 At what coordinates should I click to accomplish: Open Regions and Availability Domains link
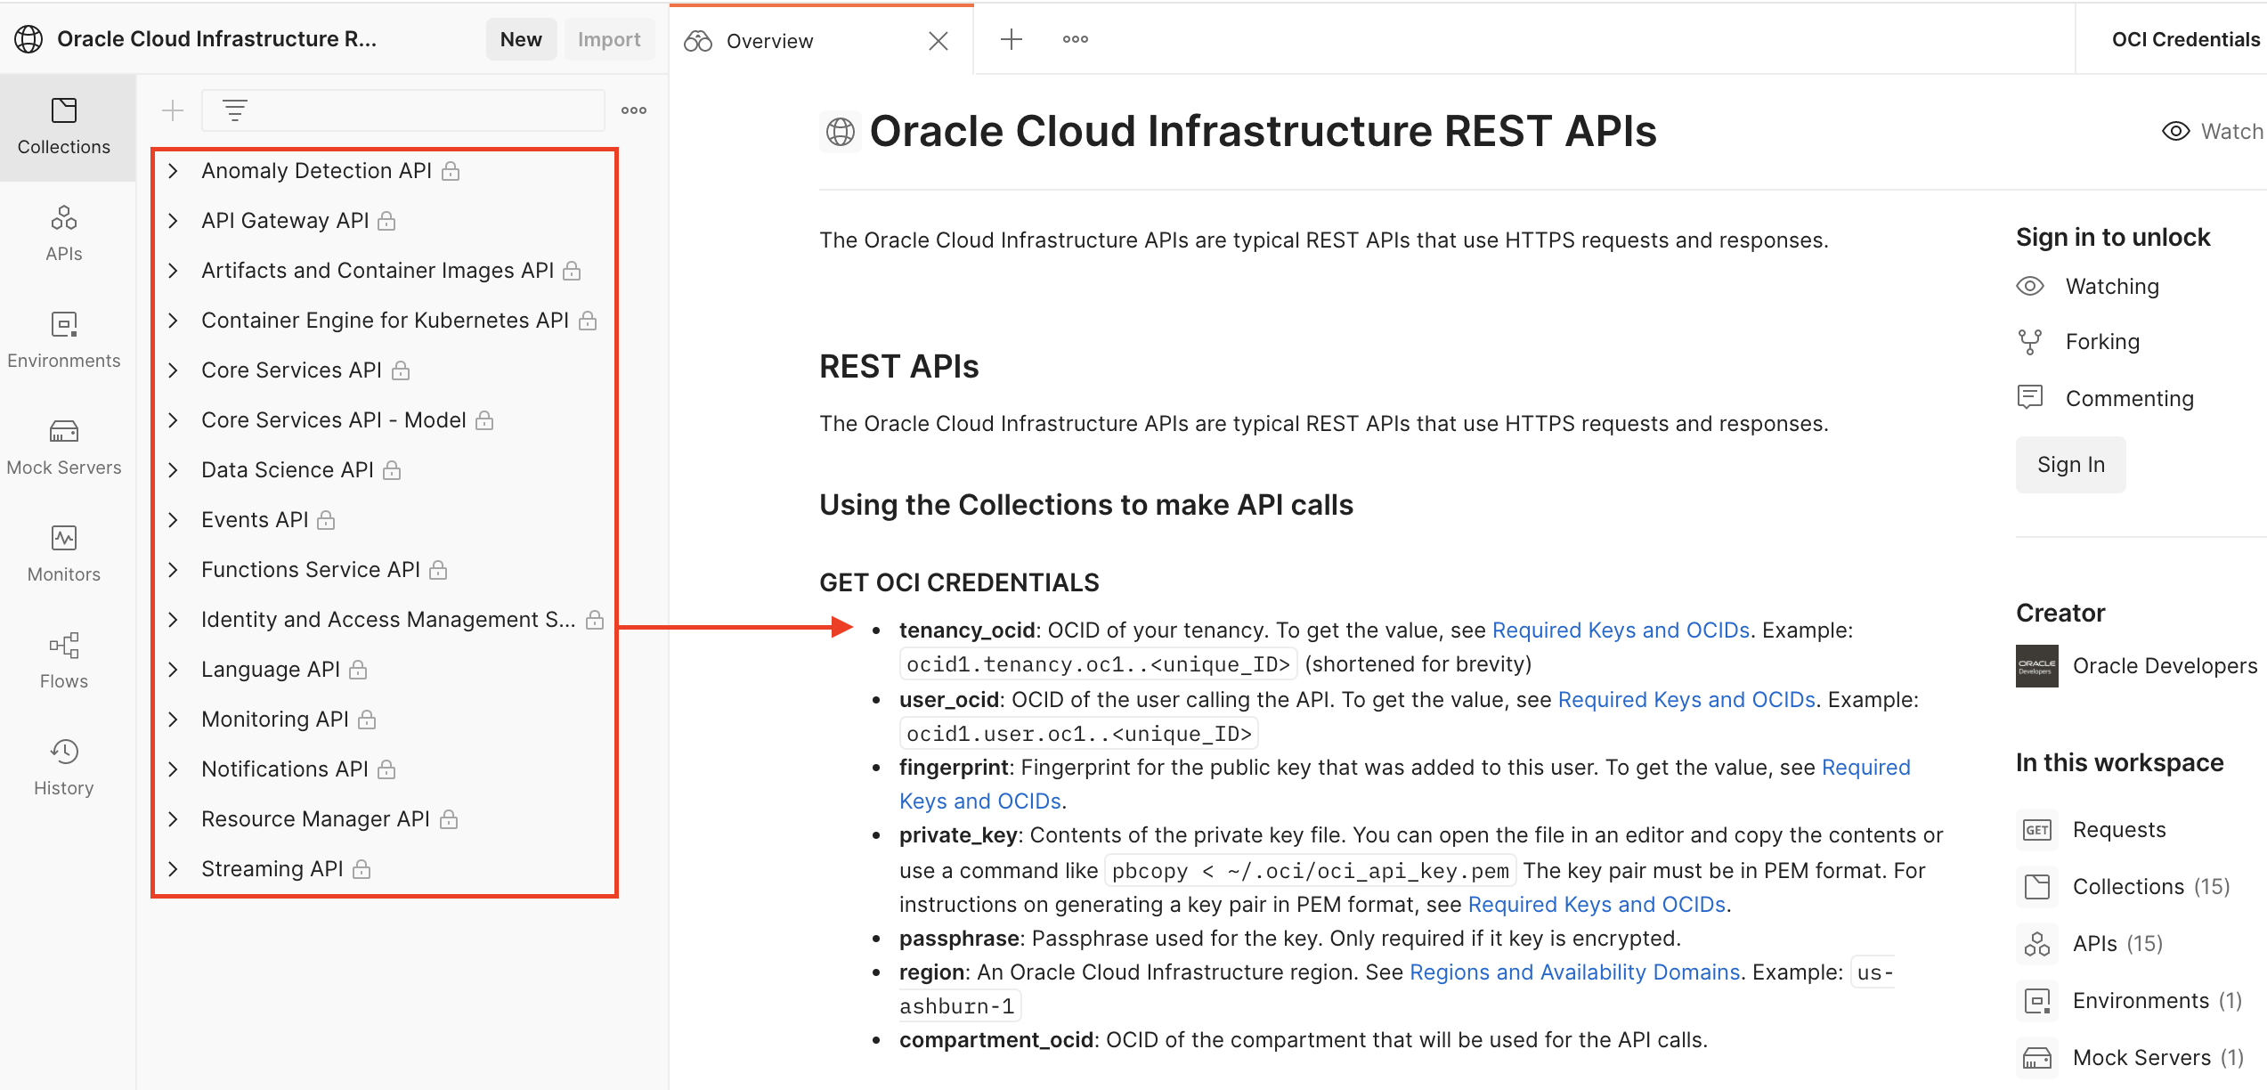click(1574, 972)
